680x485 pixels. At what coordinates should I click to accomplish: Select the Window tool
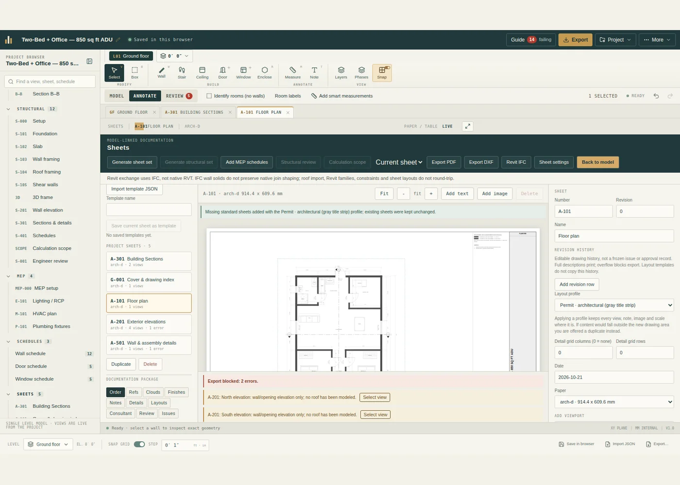click(243, 72)
